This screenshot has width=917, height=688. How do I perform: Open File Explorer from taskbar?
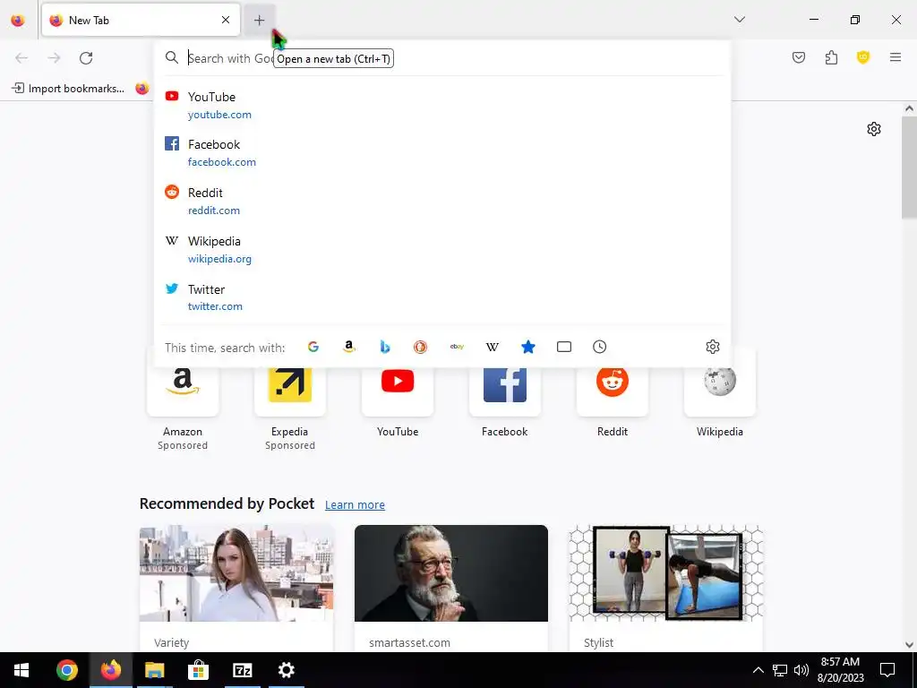[x=154, y=670]
